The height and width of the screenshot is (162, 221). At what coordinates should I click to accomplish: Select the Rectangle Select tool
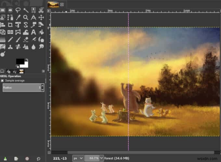pyautogui.click(x=3, y=10)
